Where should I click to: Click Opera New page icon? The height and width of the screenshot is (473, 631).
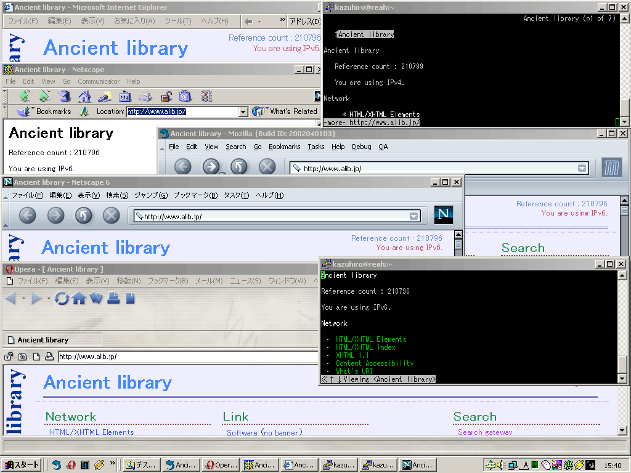[x=130, y=298]
